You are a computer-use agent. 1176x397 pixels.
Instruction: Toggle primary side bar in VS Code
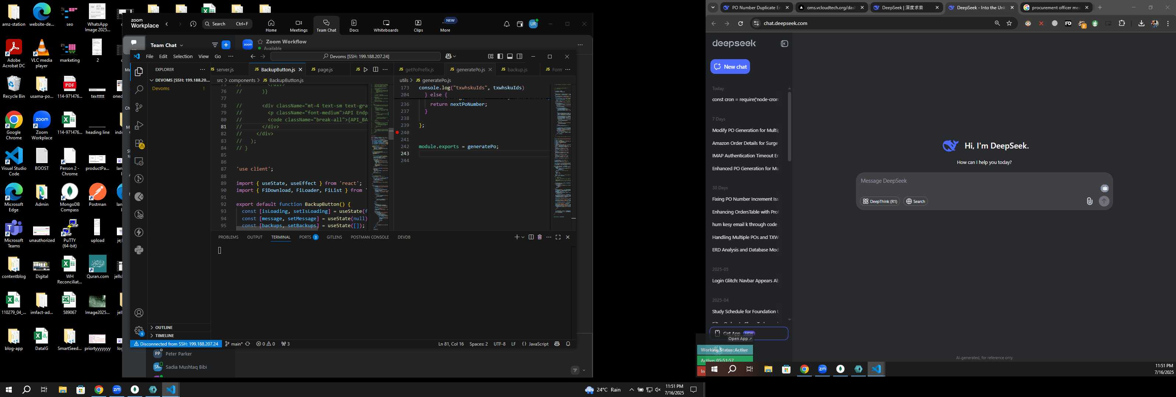pos(500,56)
